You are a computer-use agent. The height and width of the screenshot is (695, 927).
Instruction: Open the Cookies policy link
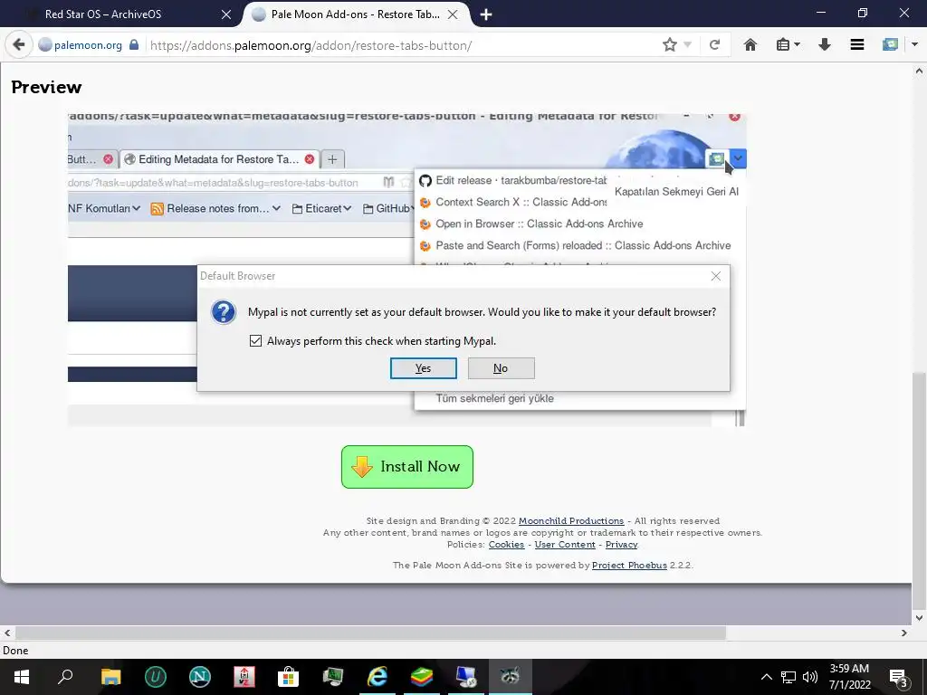pyautogui.click(x=506, y=544)
